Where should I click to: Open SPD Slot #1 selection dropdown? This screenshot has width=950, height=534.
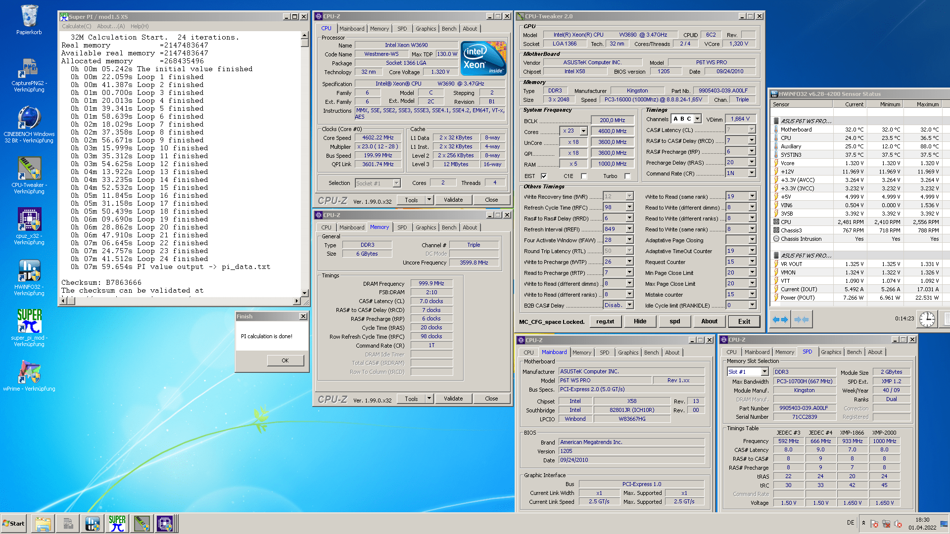pyautogui.click(x=764, y=372)
